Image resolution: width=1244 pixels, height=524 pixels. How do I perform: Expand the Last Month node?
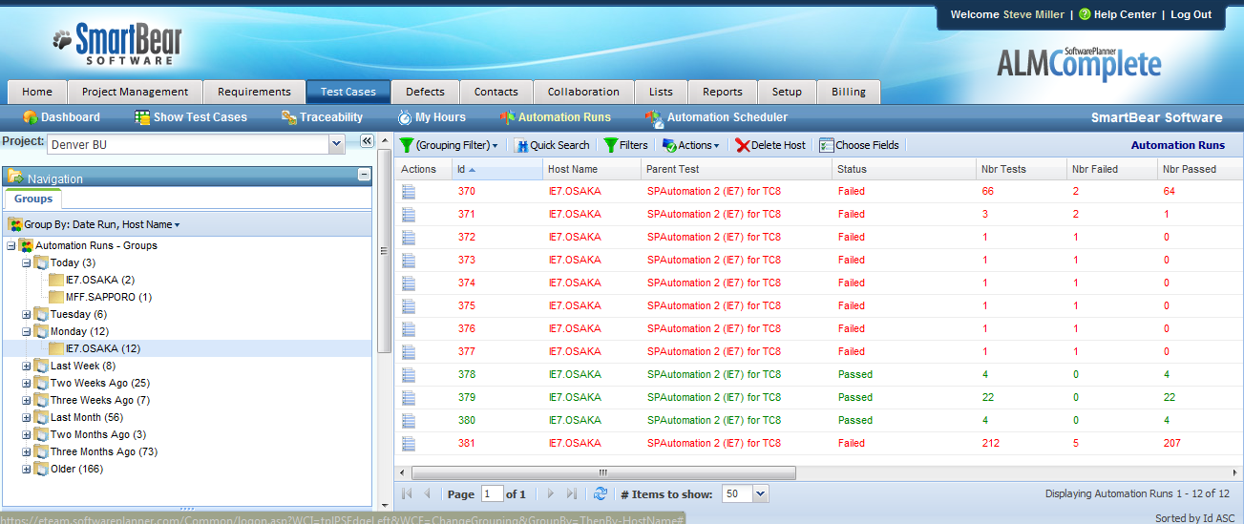[x=27, y=417]
